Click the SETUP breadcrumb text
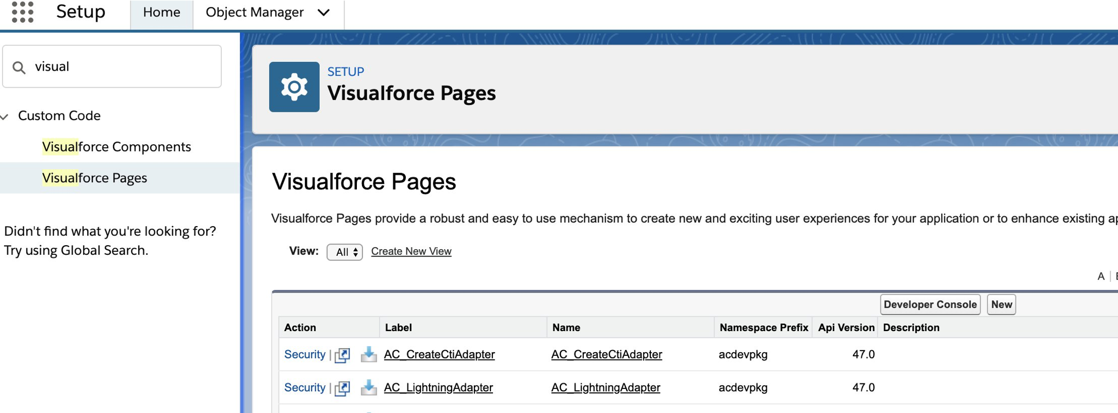The image size is (1118, 413). click(346, 72)
